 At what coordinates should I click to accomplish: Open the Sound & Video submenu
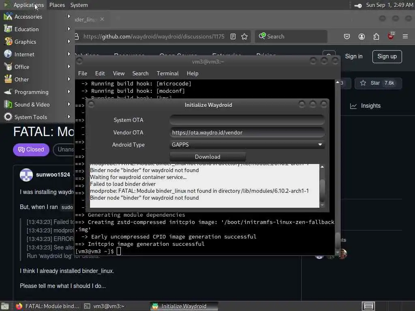[37, 104]
